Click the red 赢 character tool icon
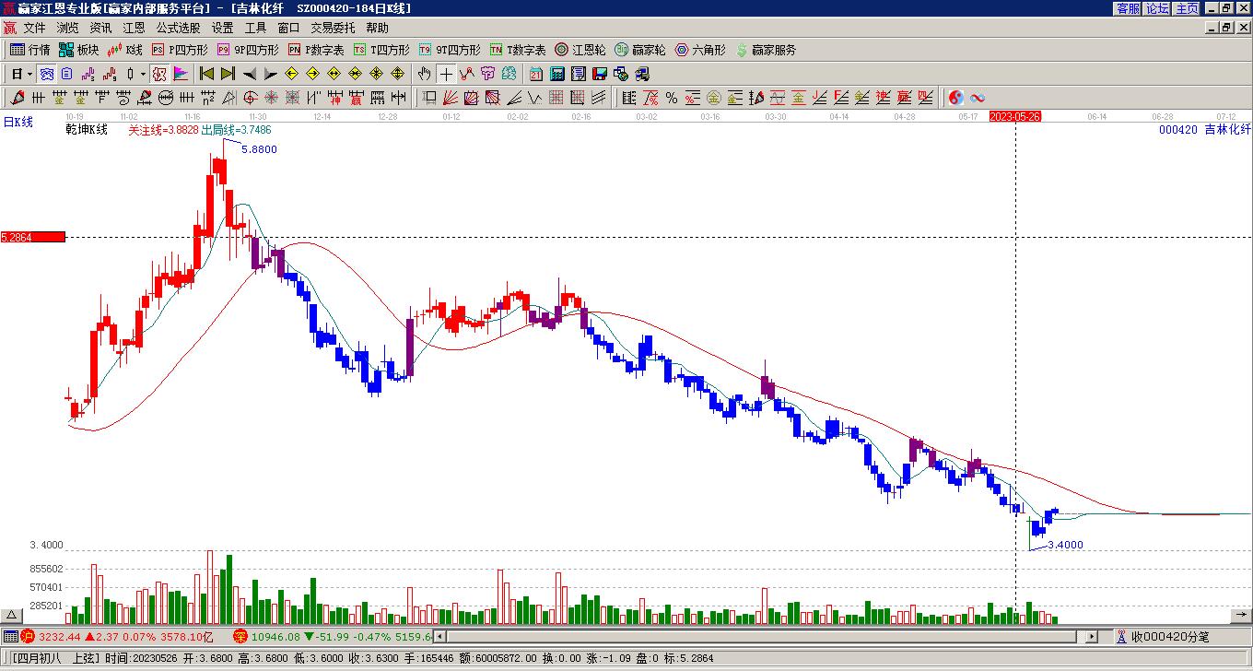Viewport: 1253px width, 671px height. [356, 98]
